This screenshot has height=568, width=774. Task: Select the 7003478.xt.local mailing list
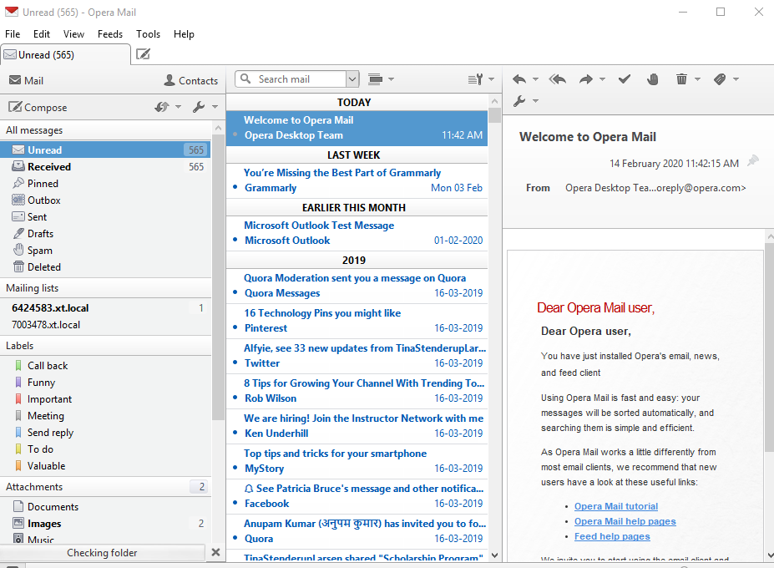click(106, 325)
